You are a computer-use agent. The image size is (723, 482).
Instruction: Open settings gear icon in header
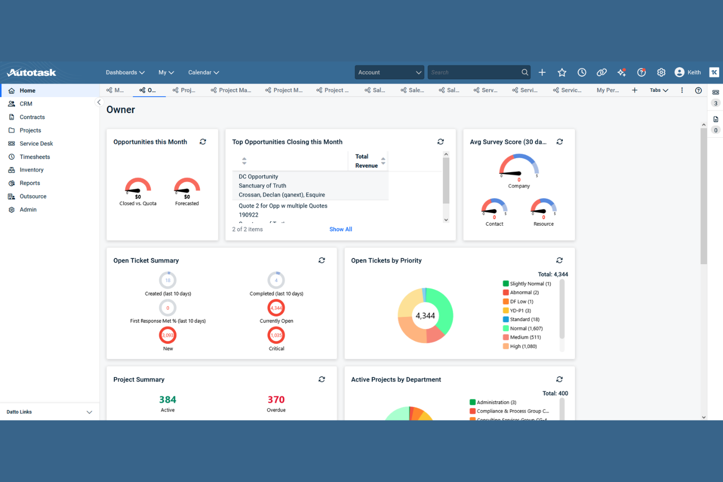click(661, 72)
